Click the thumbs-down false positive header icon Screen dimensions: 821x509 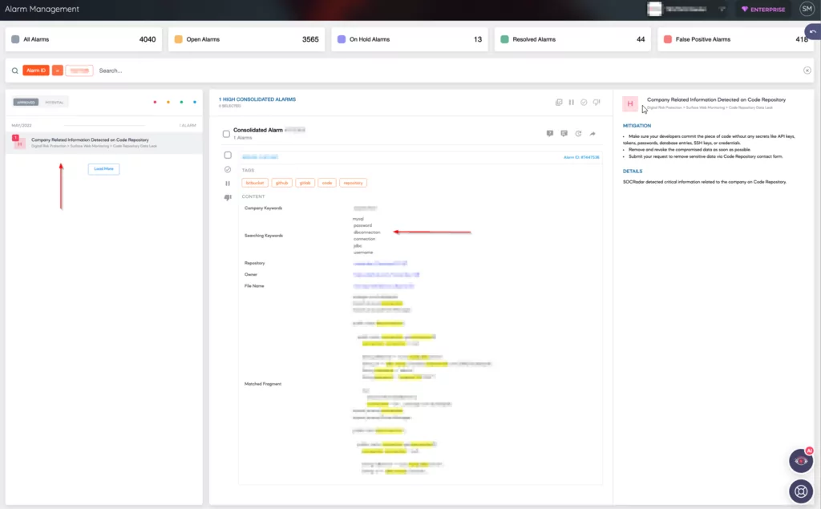(597, 102)
